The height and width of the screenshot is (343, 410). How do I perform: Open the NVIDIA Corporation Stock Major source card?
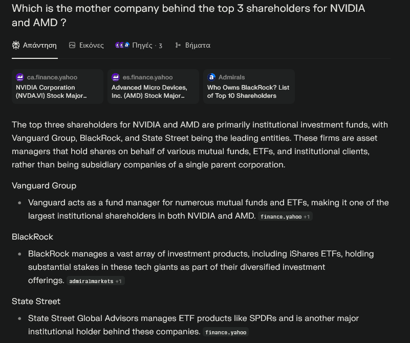click(57, 87)
